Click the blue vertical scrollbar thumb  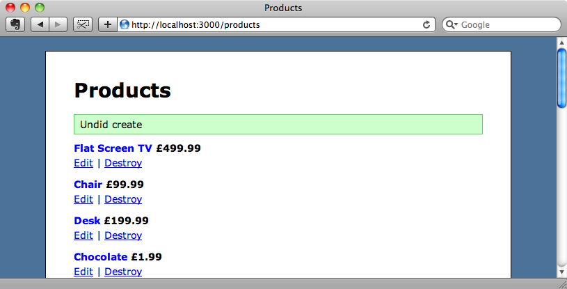pos(561,78)
